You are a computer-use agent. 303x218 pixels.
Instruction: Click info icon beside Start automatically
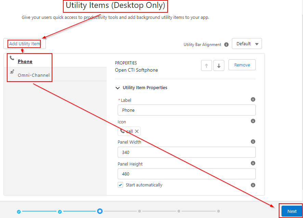tap(253, 185)
